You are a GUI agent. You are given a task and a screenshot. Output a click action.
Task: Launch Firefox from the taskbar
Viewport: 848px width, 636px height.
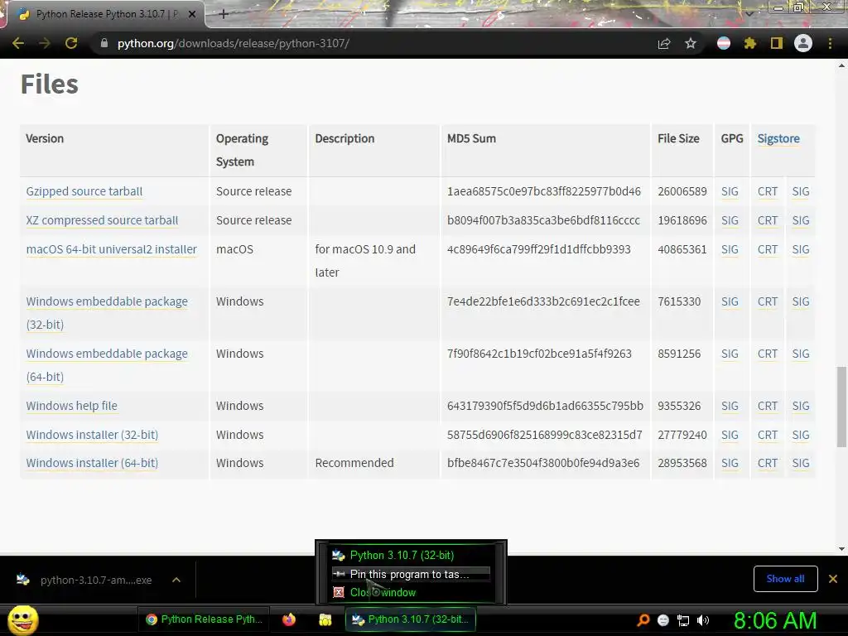coord(289,619)
